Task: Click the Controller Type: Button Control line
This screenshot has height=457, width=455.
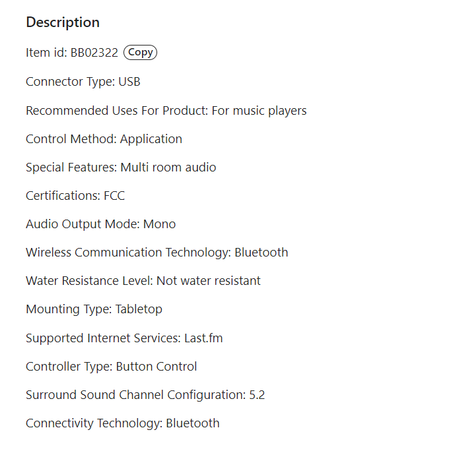Action: pyautogui.click(x=111, y=366)
